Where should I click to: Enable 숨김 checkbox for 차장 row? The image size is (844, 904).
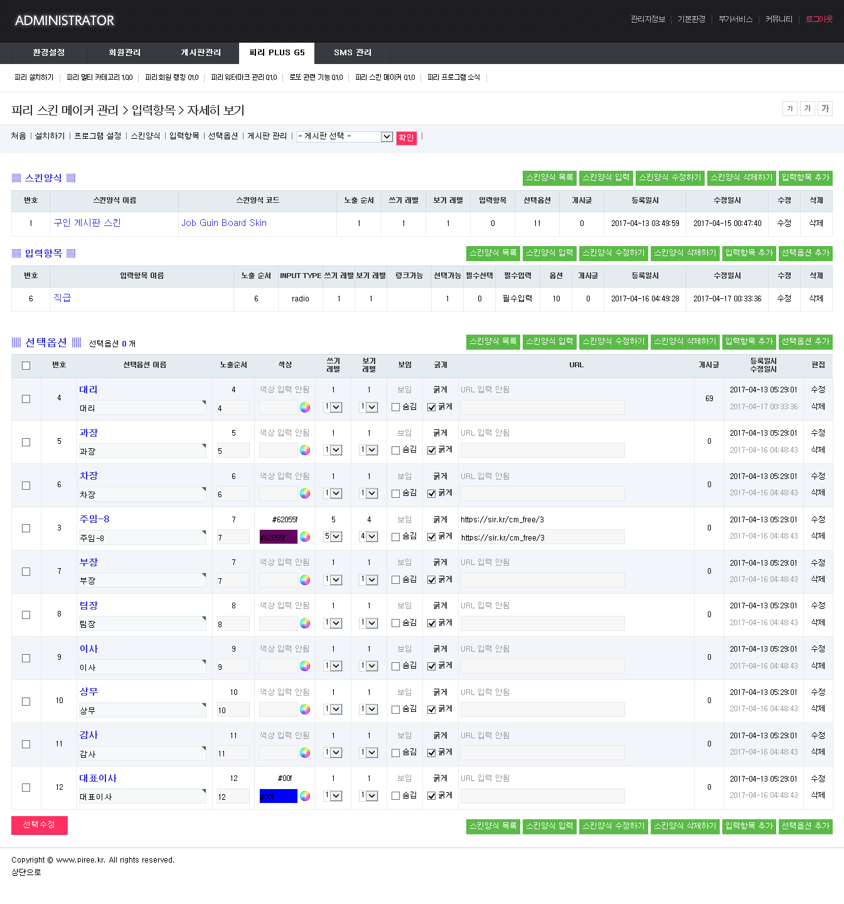(x=395, y=493)
